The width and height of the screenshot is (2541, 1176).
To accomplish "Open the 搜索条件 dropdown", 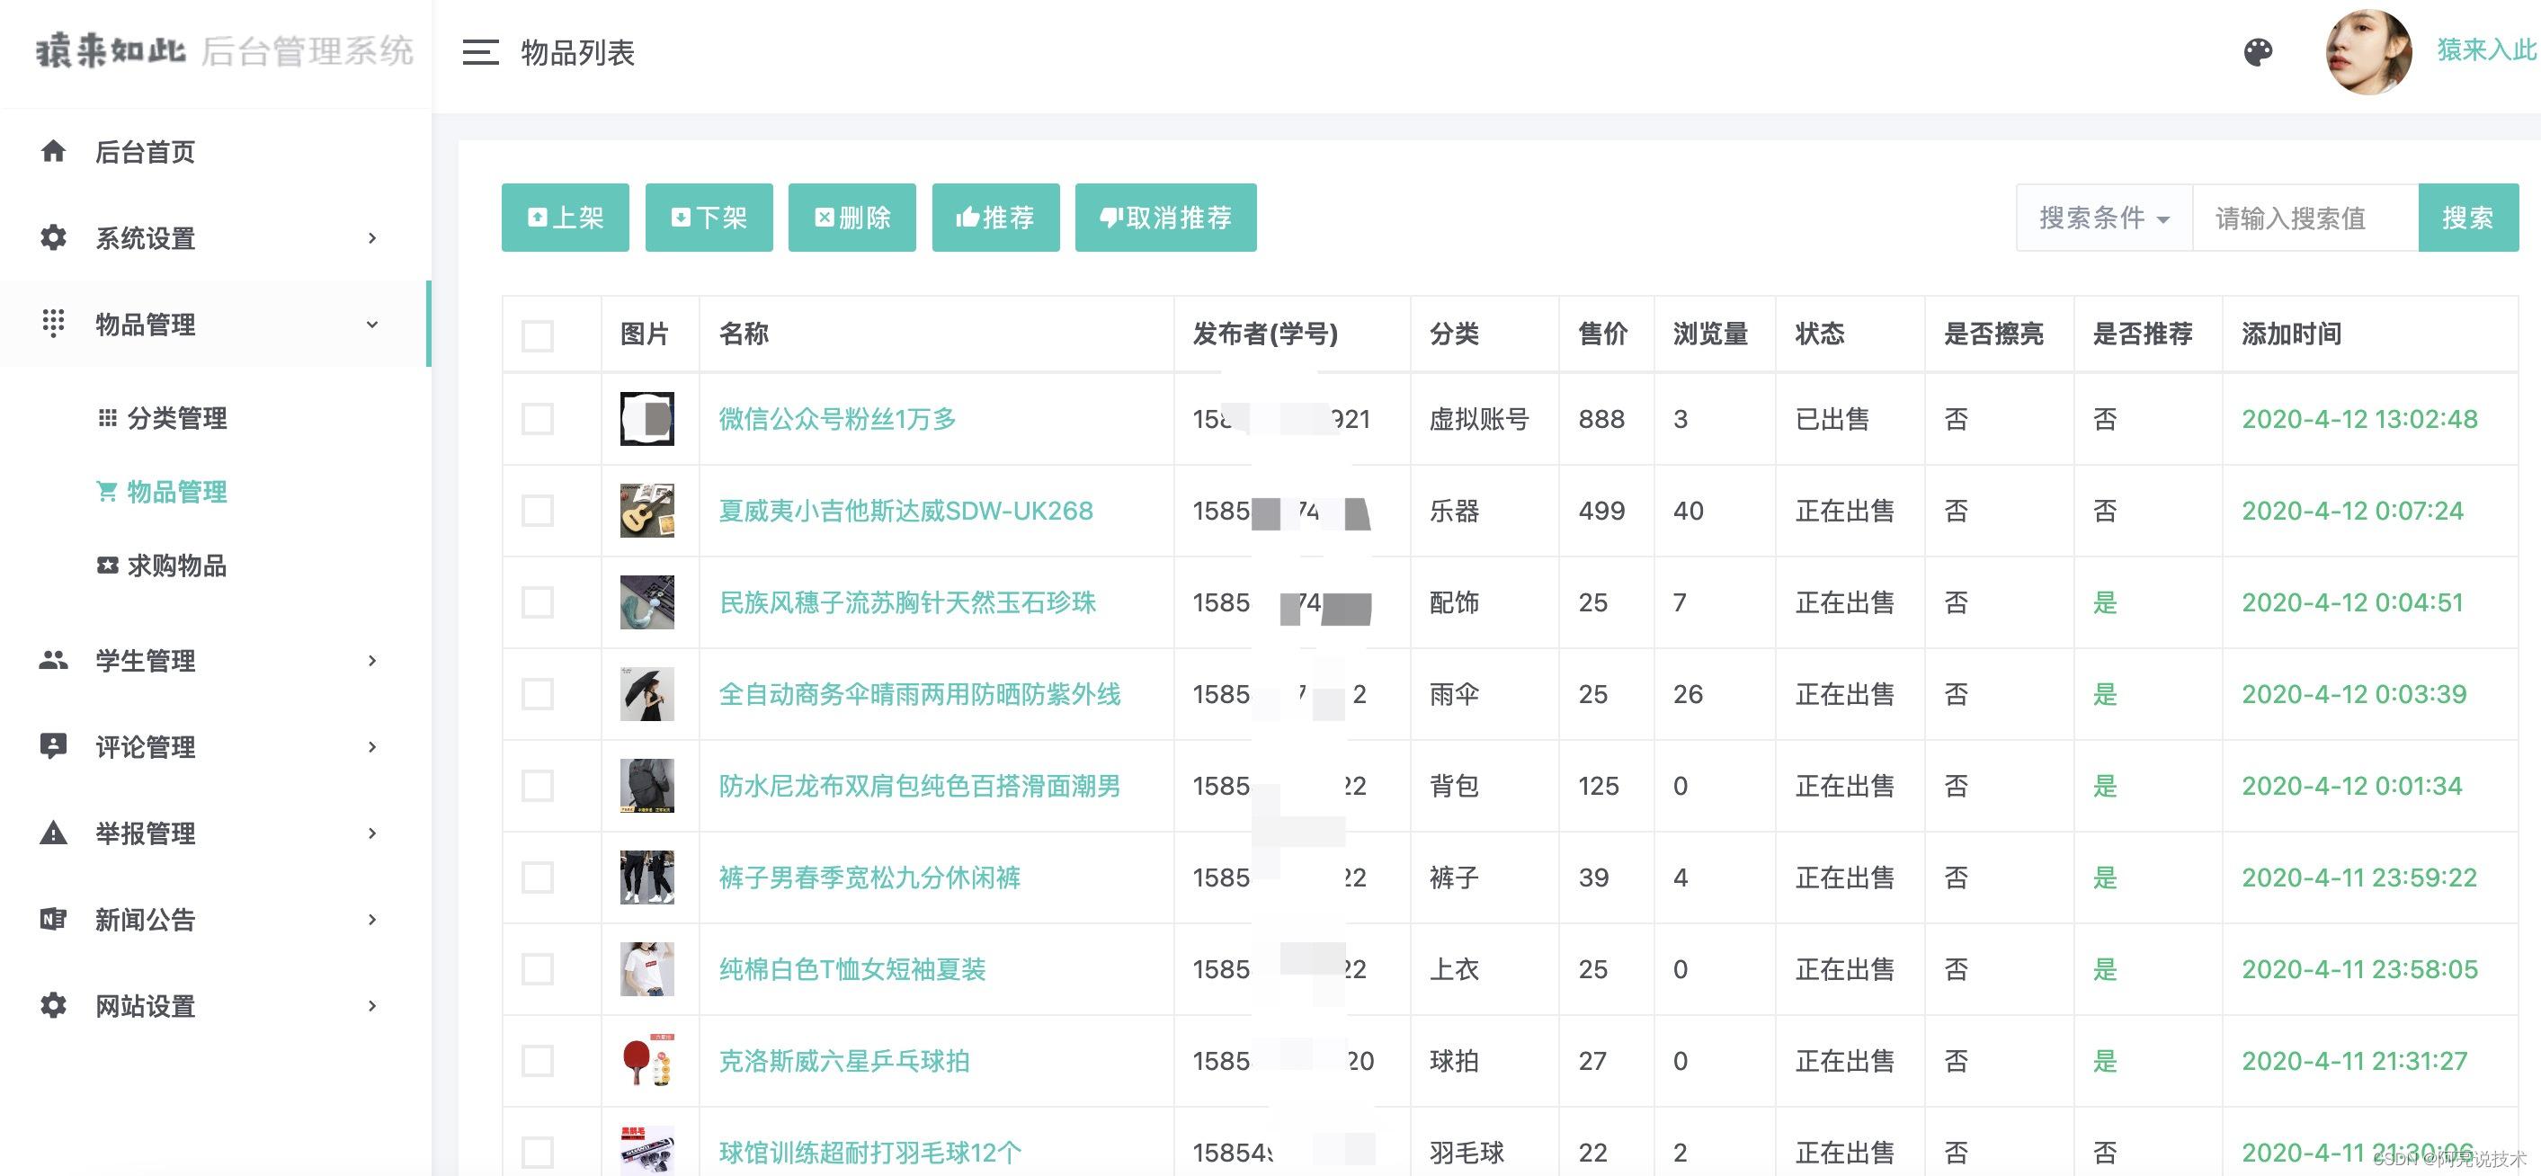I will [x=2103, y=218].
